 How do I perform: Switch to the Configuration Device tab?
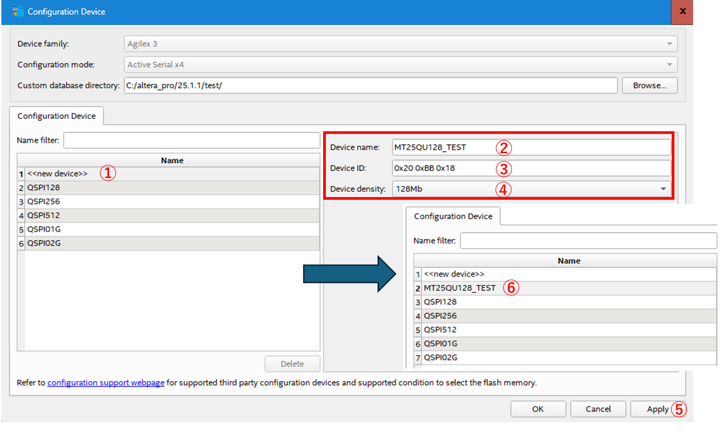[57, 116]
